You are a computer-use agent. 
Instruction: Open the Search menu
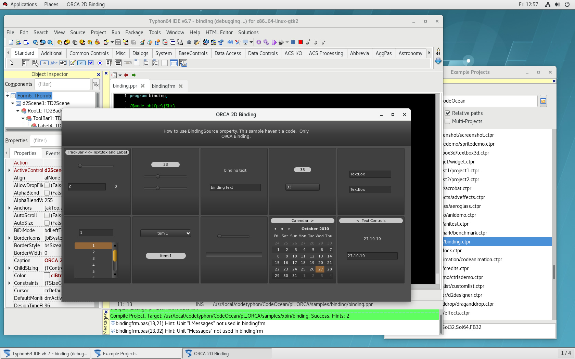click(41, 32)
